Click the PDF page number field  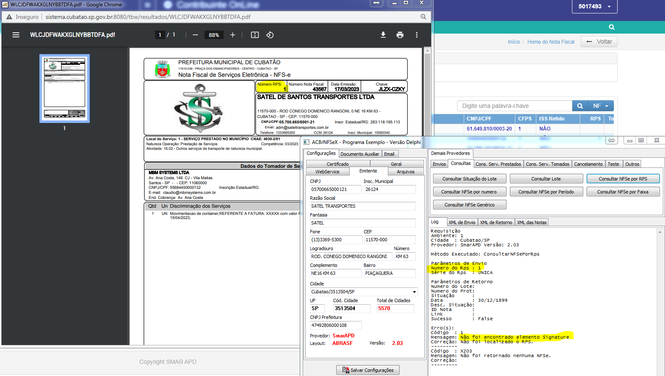tap(160, 35)
